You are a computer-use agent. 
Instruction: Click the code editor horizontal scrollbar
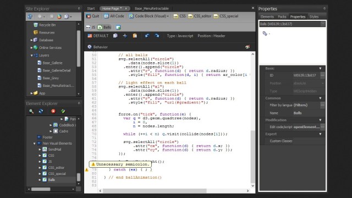(154, 191)
